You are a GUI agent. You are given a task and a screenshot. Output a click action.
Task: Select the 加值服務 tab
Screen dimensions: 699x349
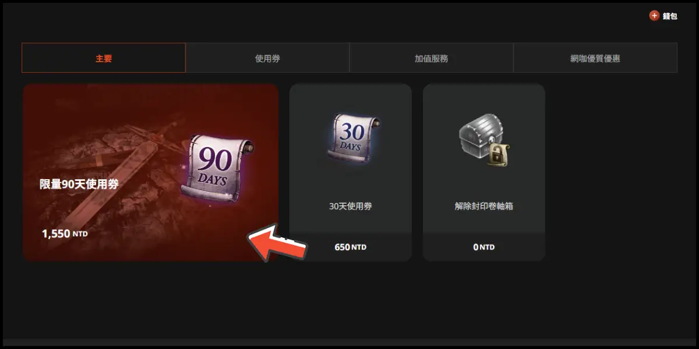[x=431, y=58]
